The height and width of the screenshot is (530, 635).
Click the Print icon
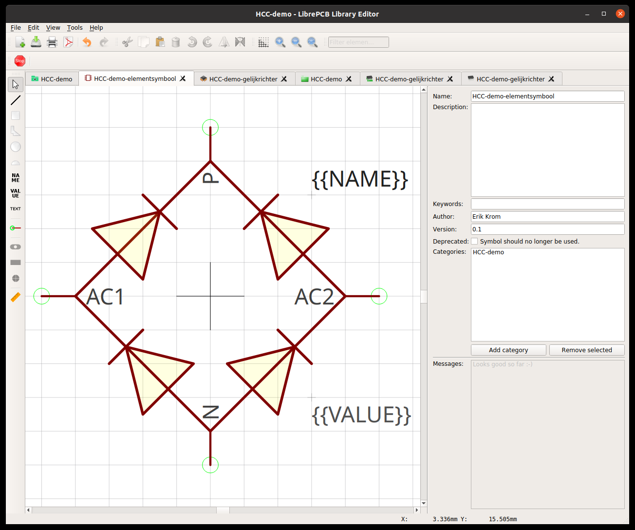[52, 42]
